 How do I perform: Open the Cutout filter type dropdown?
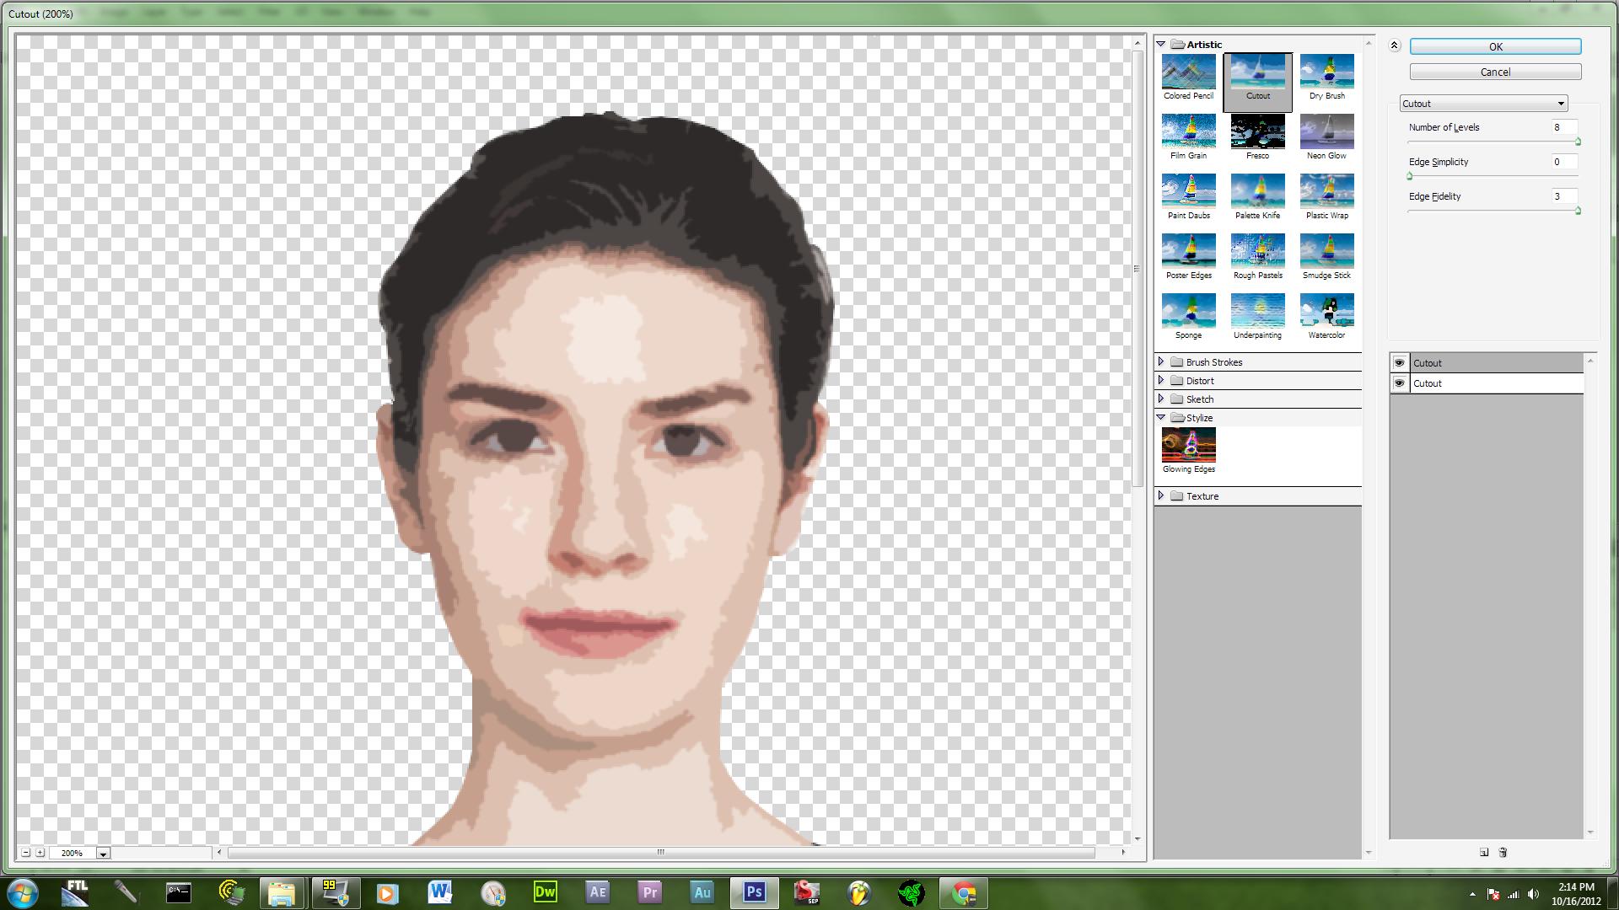pos(1483,104)
